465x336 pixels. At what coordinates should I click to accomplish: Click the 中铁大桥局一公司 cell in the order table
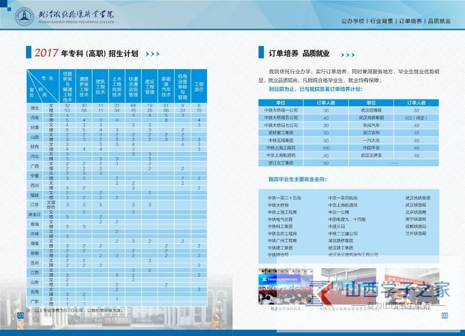[x=281, y=110]
